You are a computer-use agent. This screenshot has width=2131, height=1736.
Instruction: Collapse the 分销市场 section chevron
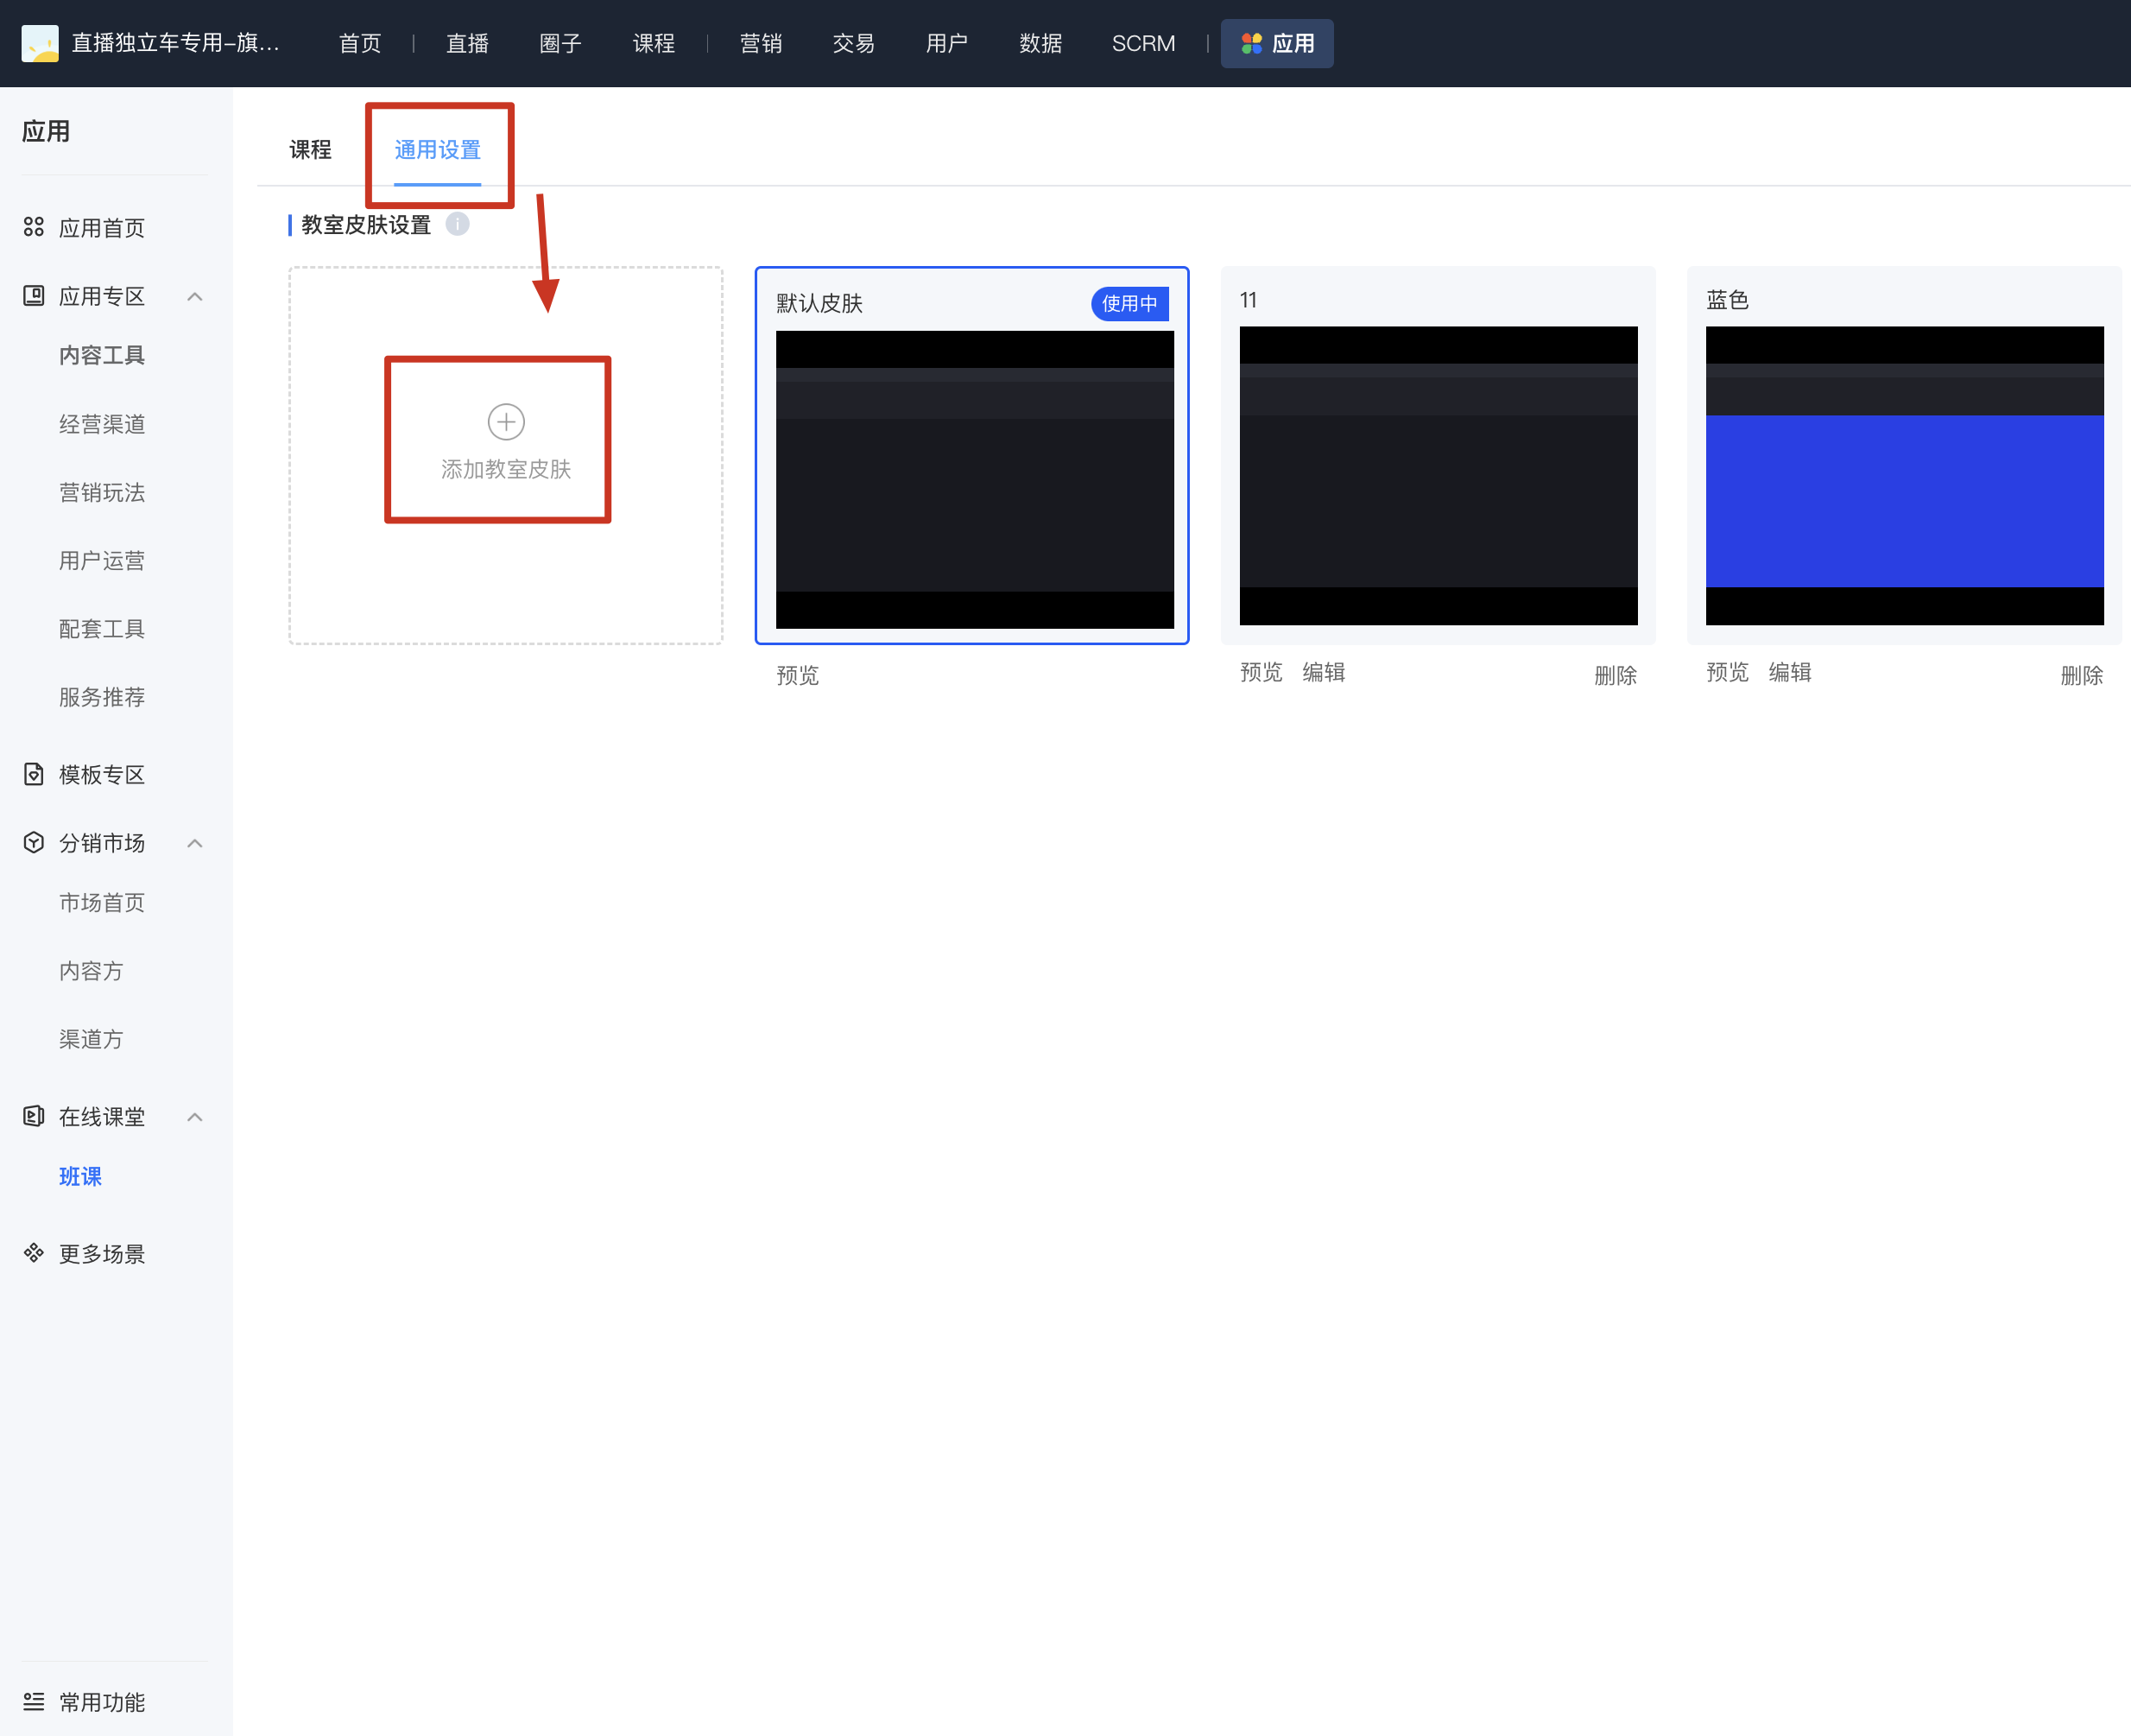[x=195, y=843]
